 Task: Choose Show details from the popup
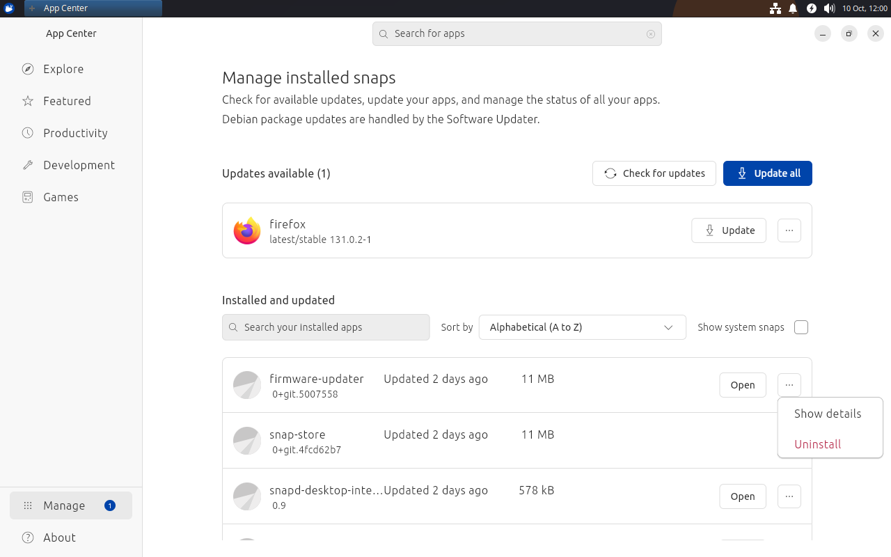click(x=830, y=414)
